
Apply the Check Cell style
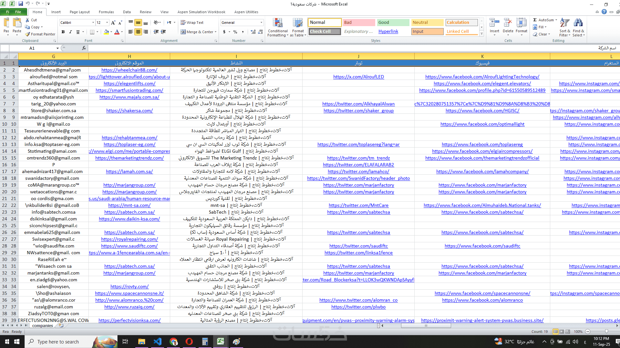pos(325,32)
